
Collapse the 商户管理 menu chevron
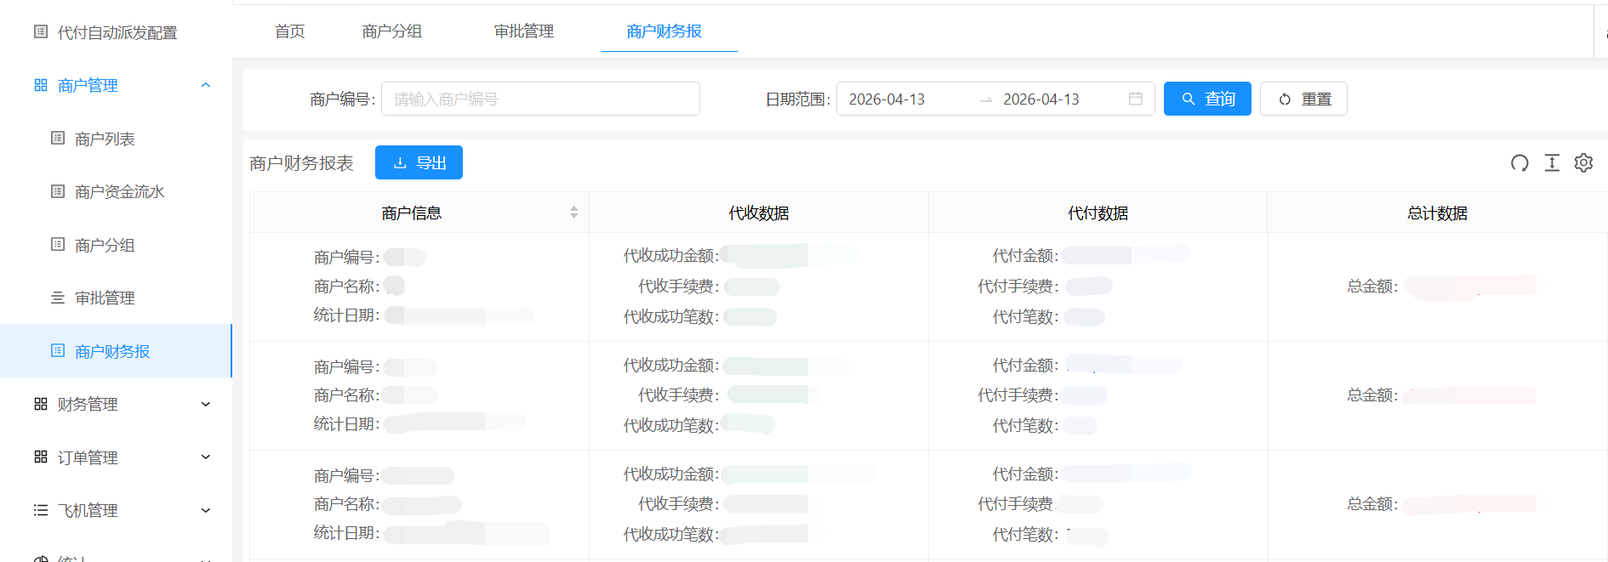[205, 85]
